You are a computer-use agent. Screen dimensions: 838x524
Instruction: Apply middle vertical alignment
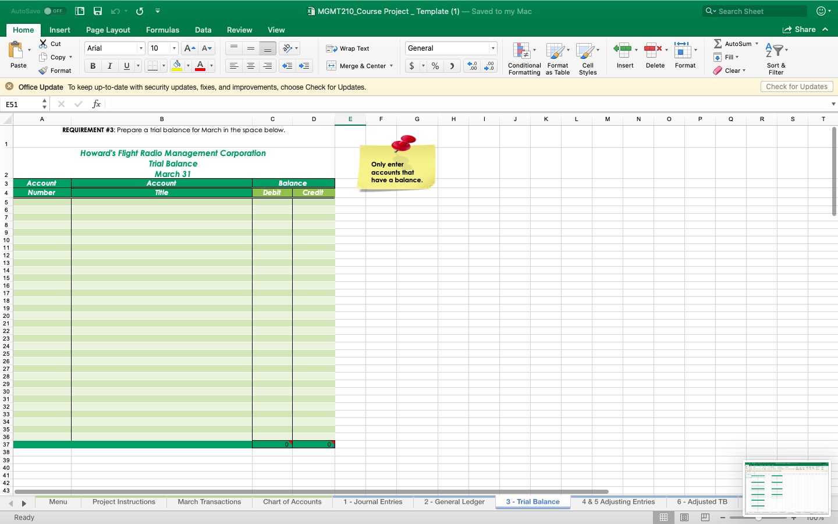pyautogui.click(x=251, y=48)
